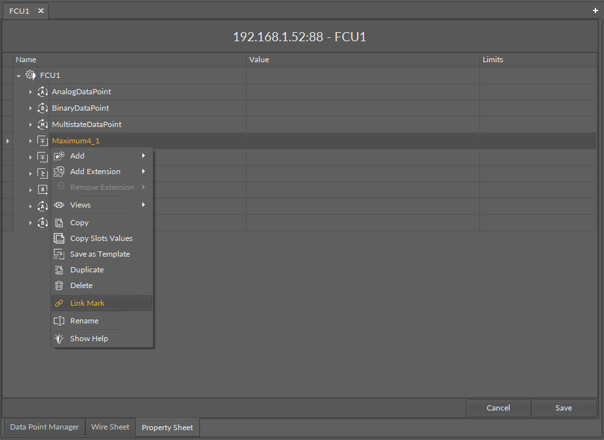Screen dimensions: 604x440
Task: Choose Duplicate from the context menu
Action: [87, 270]
